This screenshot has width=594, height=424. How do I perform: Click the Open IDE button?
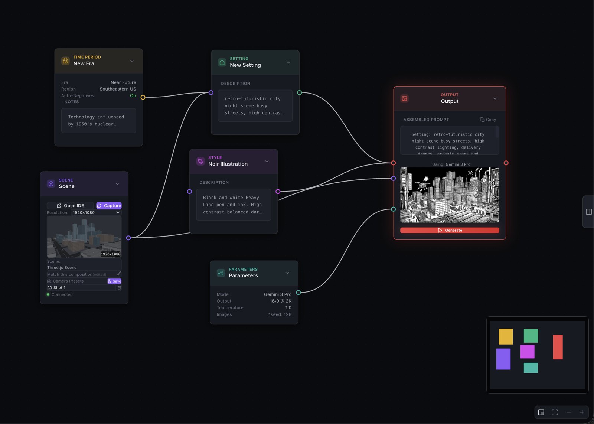tap(70, 206)
